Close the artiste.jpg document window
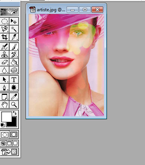The image size is (145, 165). pyautogui.click(x=97, y=10)
